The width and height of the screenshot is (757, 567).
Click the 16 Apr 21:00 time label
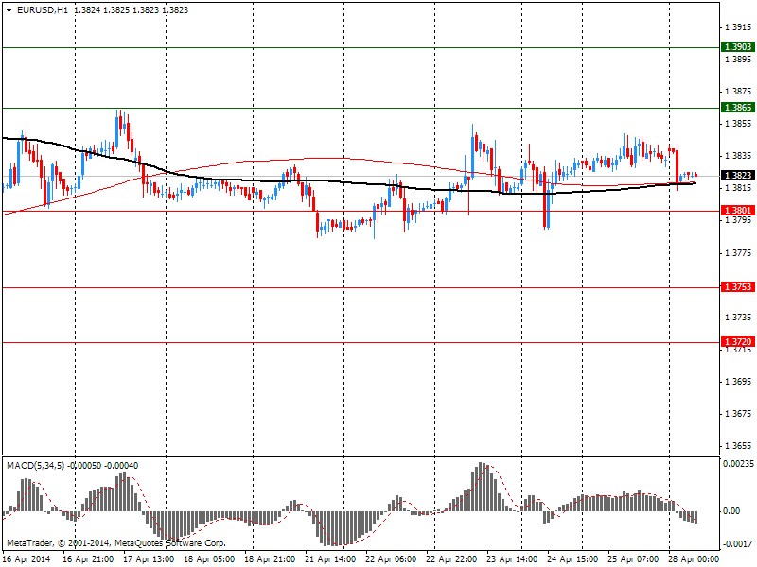click(88, 559)
